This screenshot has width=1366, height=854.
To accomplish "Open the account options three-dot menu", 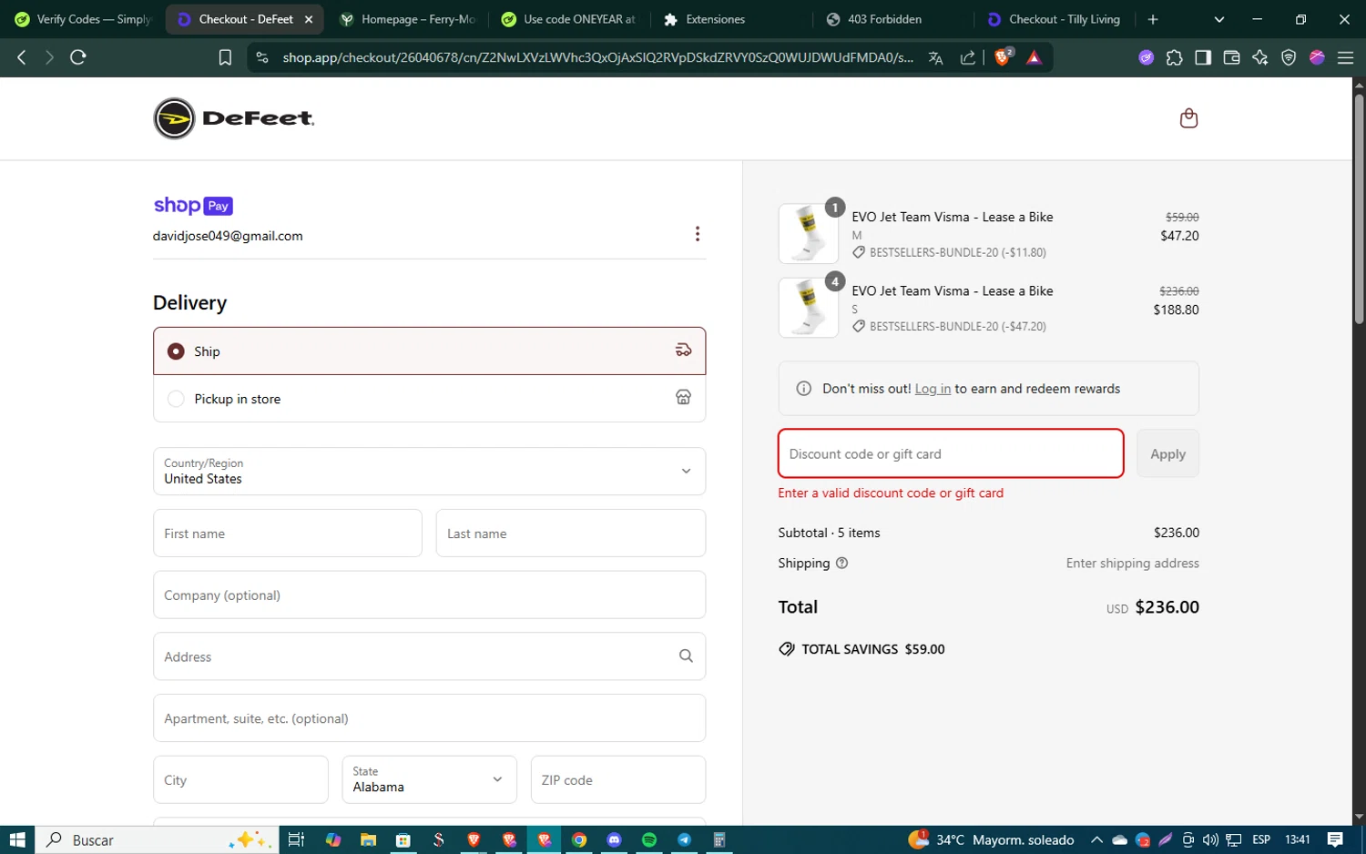I will click(x=698, y=234).
